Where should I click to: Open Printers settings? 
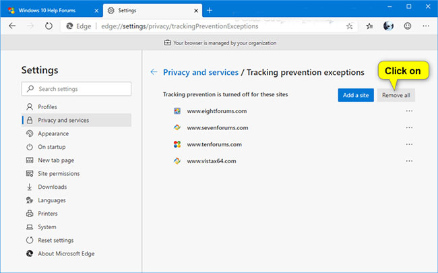tap(76, 214)
